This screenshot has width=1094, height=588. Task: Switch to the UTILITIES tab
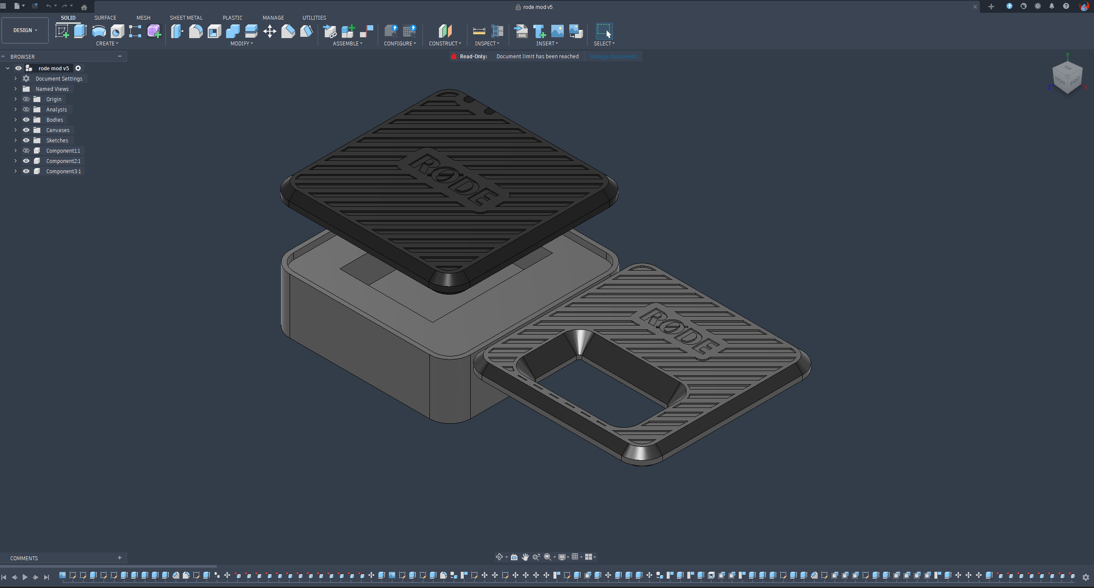coord(314,18)
